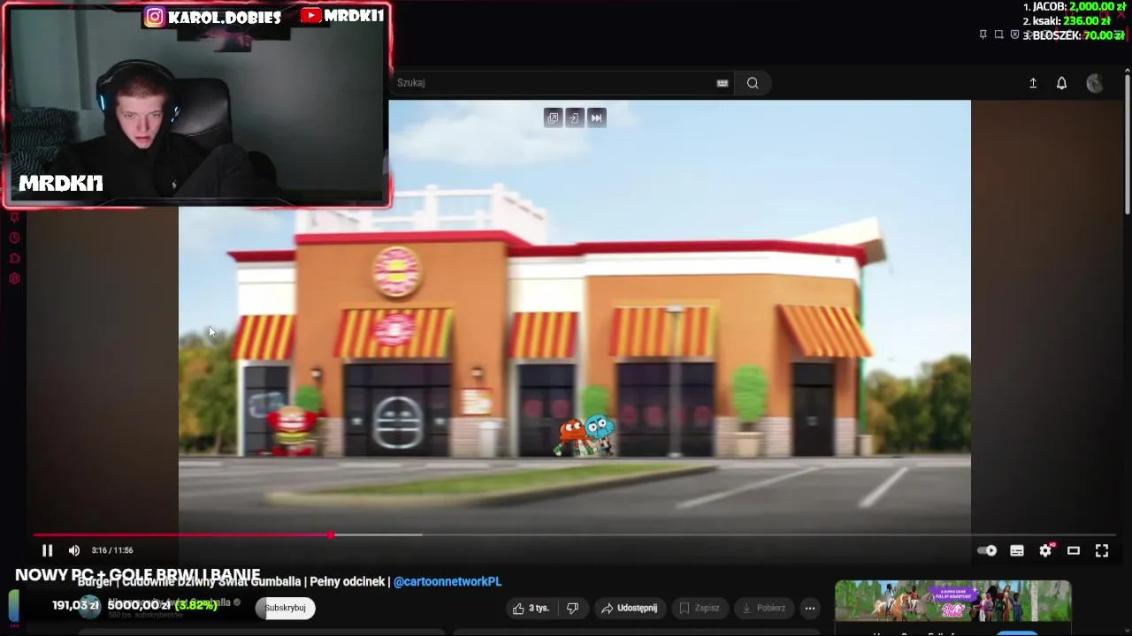Switch to theater mode view
This screenshot has width=1132, height=636.
[x=1074, y=550]
